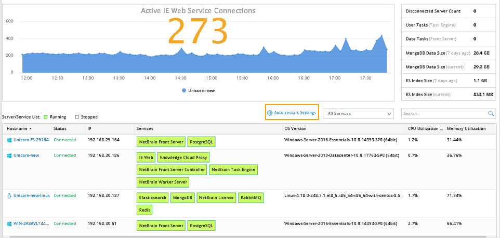500x238 pixels.
Task: Toggle the Unicorn-new legend dot
Action: click(x=184, y=90)
